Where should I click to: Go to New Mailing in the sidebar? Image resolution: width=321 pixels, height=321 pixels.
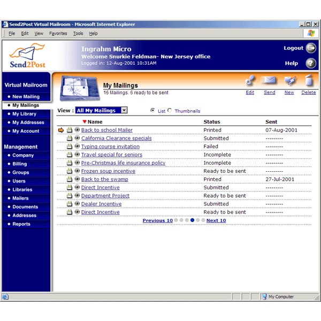26,97
